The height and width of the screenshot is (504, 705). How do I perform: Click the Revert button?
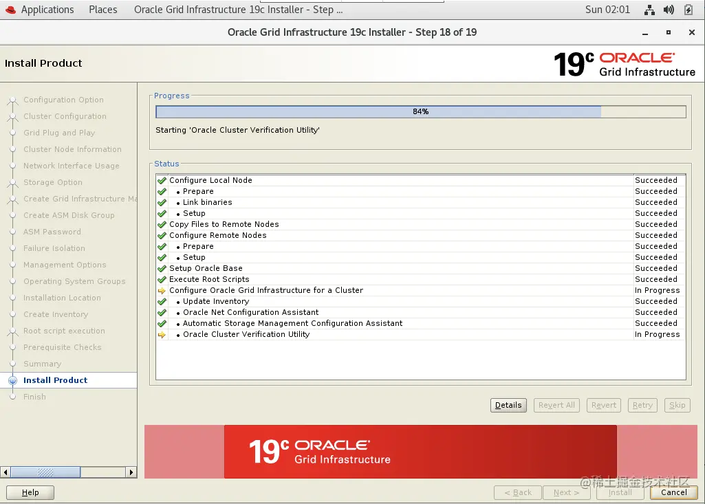coord(603,405)
